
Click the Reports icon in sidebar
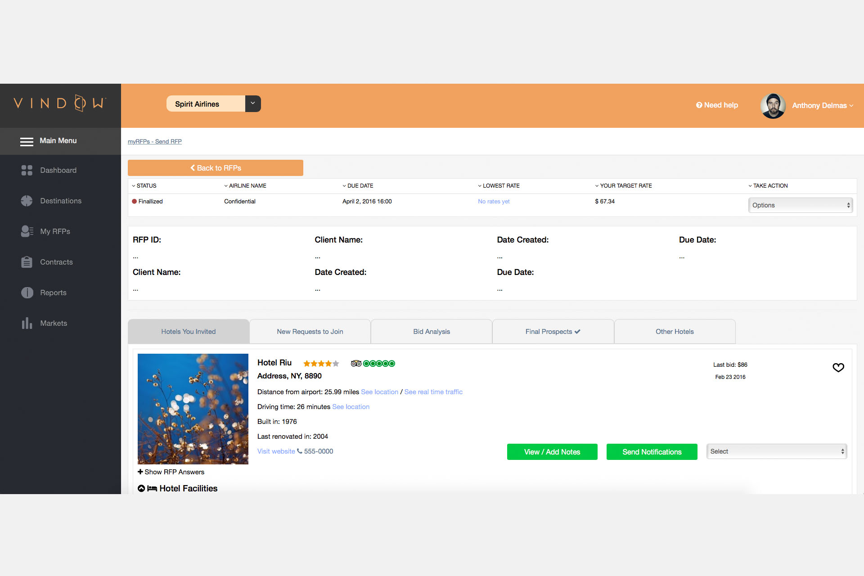point(27,292)
